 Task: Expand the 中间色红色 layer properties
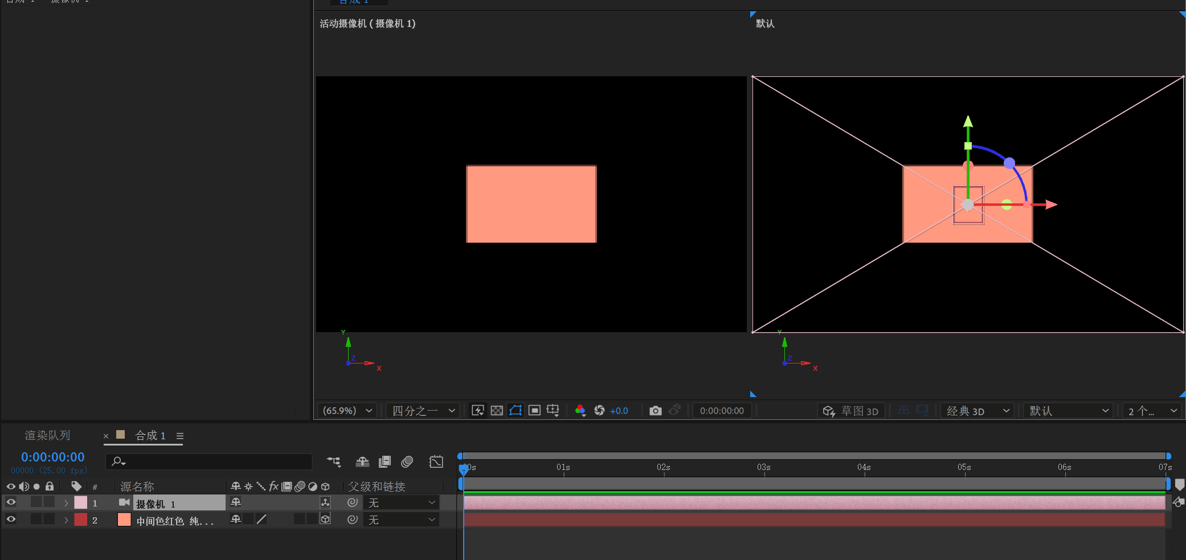click(x=66, y=520)
